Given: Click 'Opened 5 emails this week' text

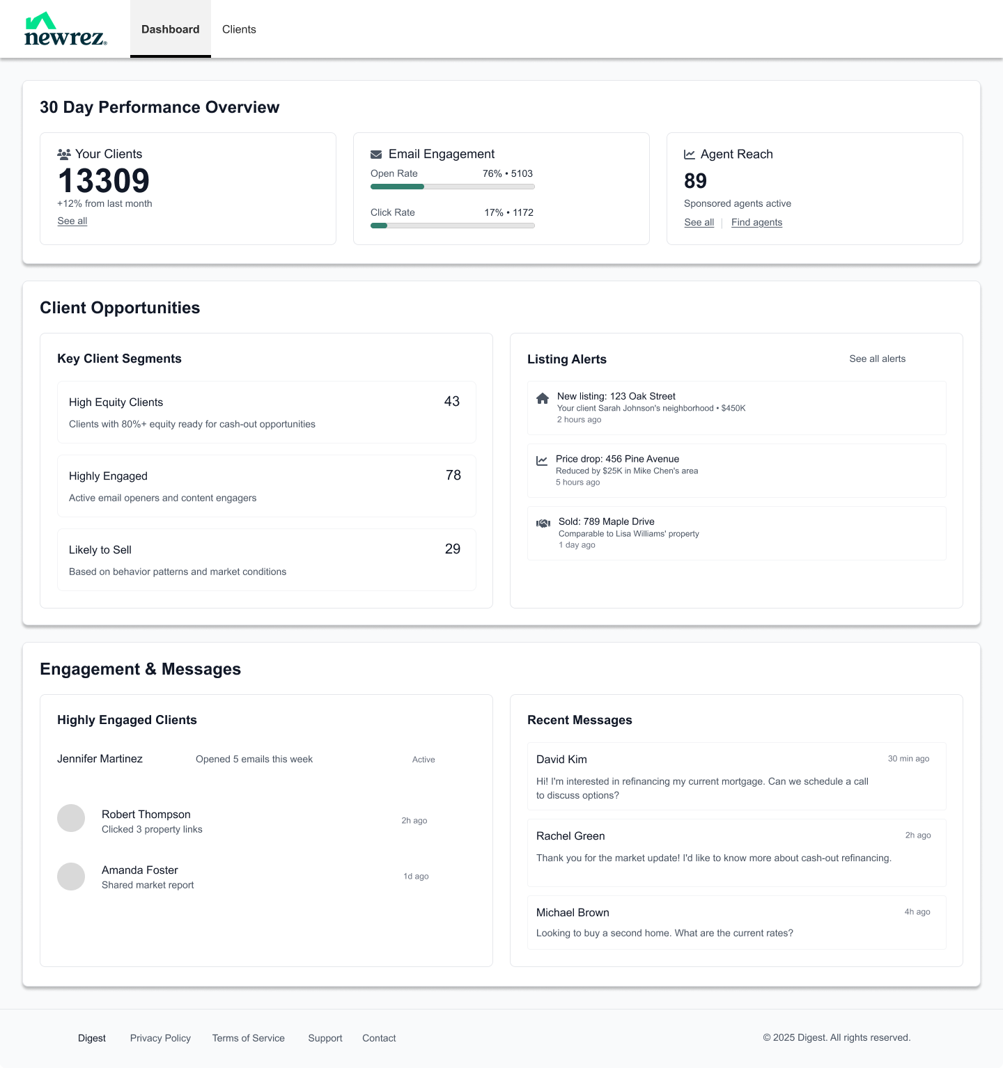Looking at the screenshot, I should coord(254,759).
